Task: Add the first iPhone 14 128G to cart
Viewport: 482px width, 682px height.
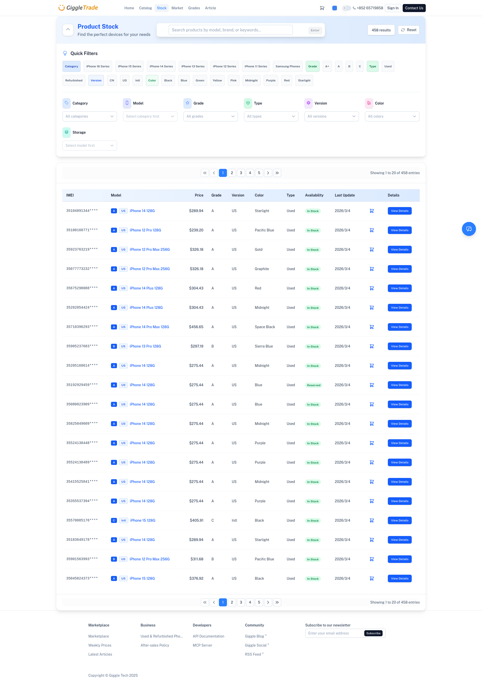Action: click(372, 211)
